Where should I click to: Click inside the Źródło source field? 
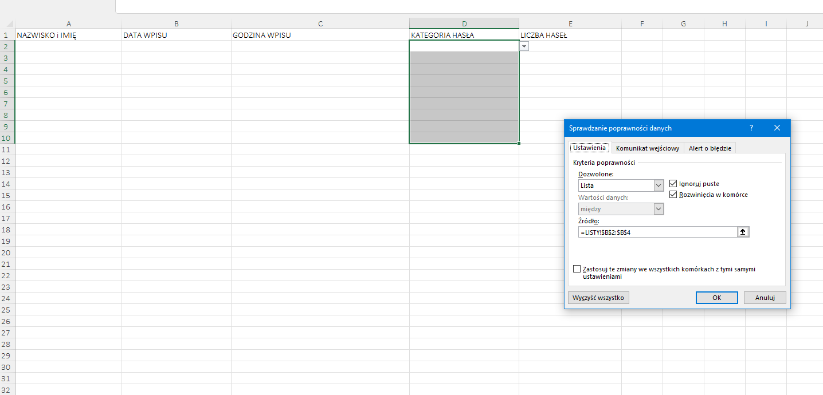point(657,232)
